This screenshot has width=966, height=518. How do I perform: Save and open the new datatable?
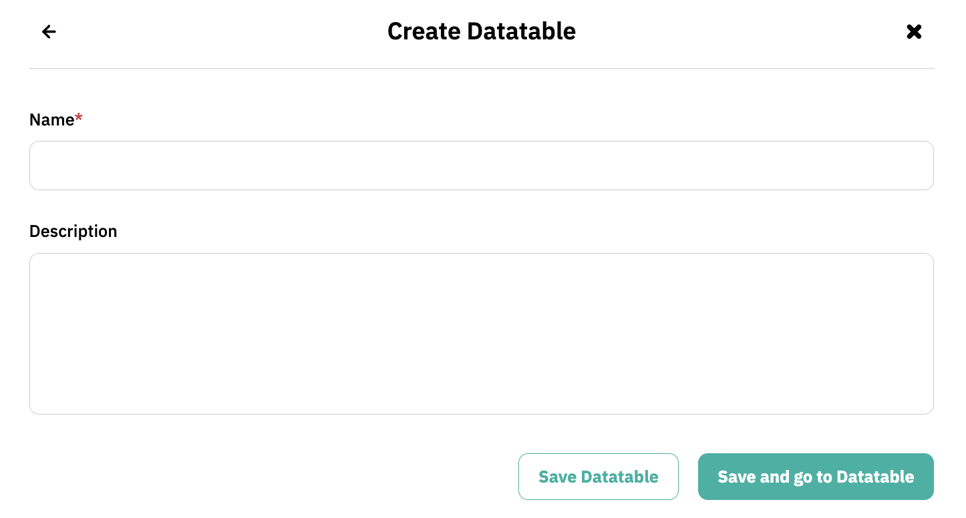816,477
